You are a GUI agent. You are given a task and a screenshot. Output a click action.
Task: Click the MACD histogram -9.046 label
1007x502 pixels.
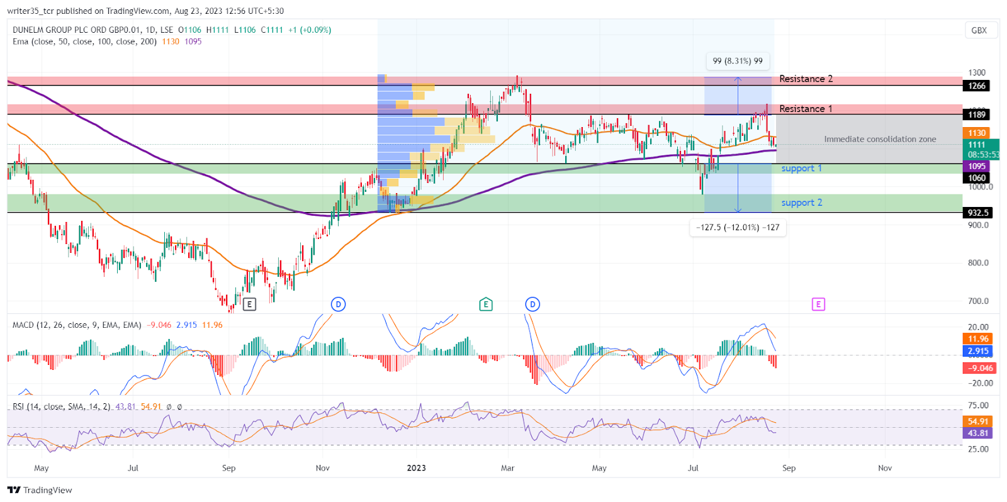pos(980,368)
